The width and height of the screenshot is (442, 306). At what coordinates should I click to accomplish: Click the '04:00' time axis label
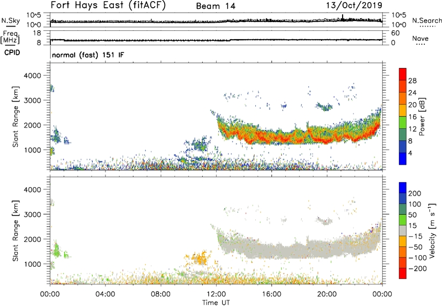click(x=105, y=294)
